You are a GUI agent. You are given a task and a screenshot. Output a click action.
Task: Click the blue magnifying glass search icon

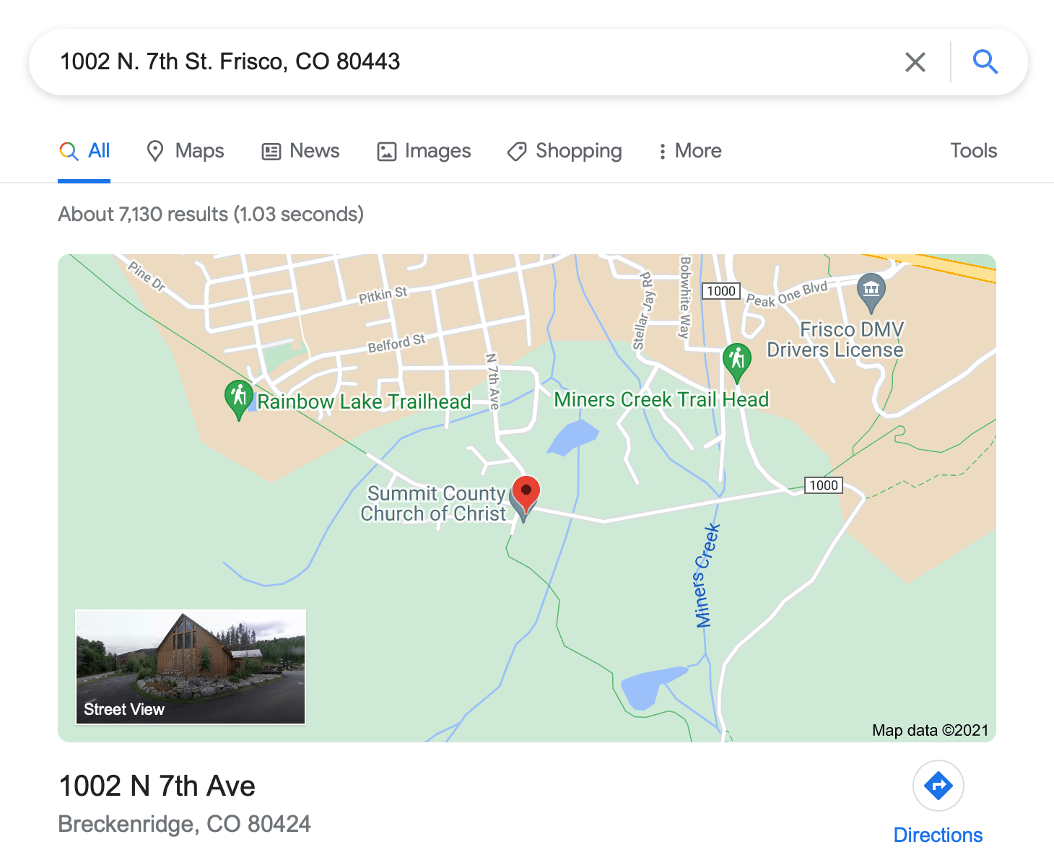coord(985,62)
